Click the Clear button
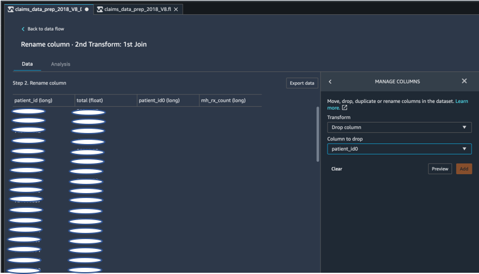479x274 pixels. [x=337, y=169]
